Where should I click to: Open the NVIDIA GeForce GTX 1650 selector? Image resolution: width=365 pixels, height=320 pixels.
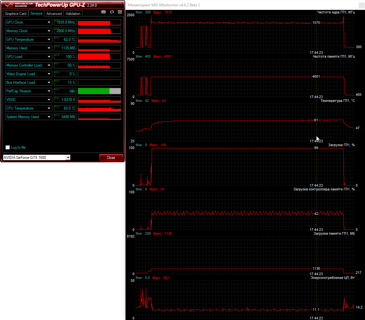68,158
